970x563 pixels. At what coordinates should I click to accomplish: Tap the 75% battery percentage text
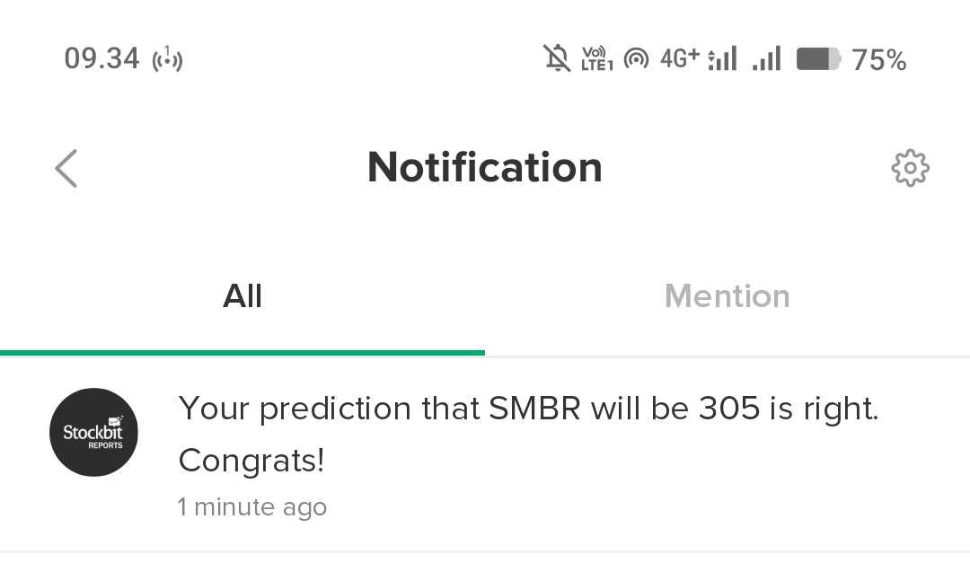coord(878,60)
